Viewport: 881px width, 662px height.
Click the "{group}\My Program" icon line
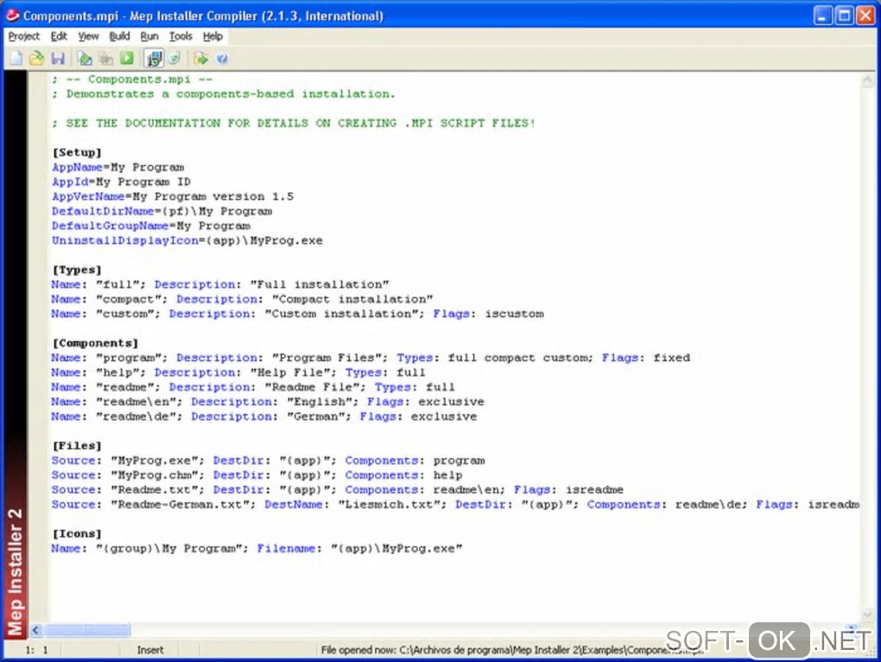point(257,548)
